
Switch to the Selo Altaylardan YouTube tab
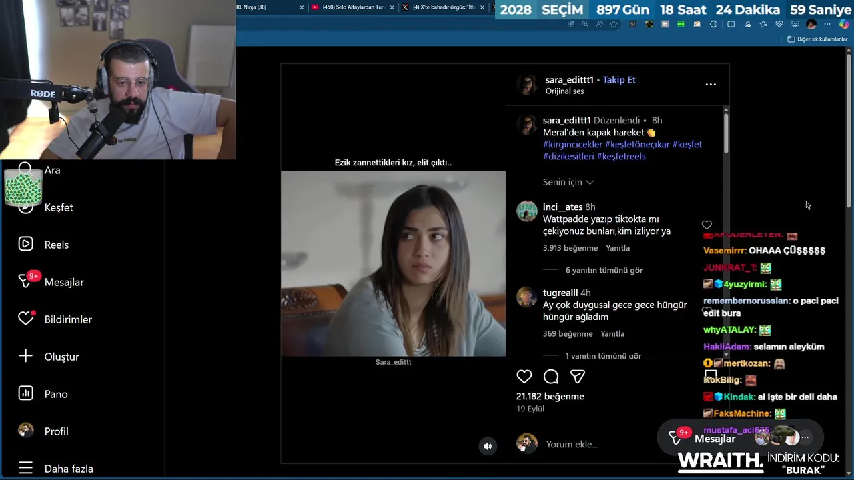pyautogui.click(x=354, y=7)
